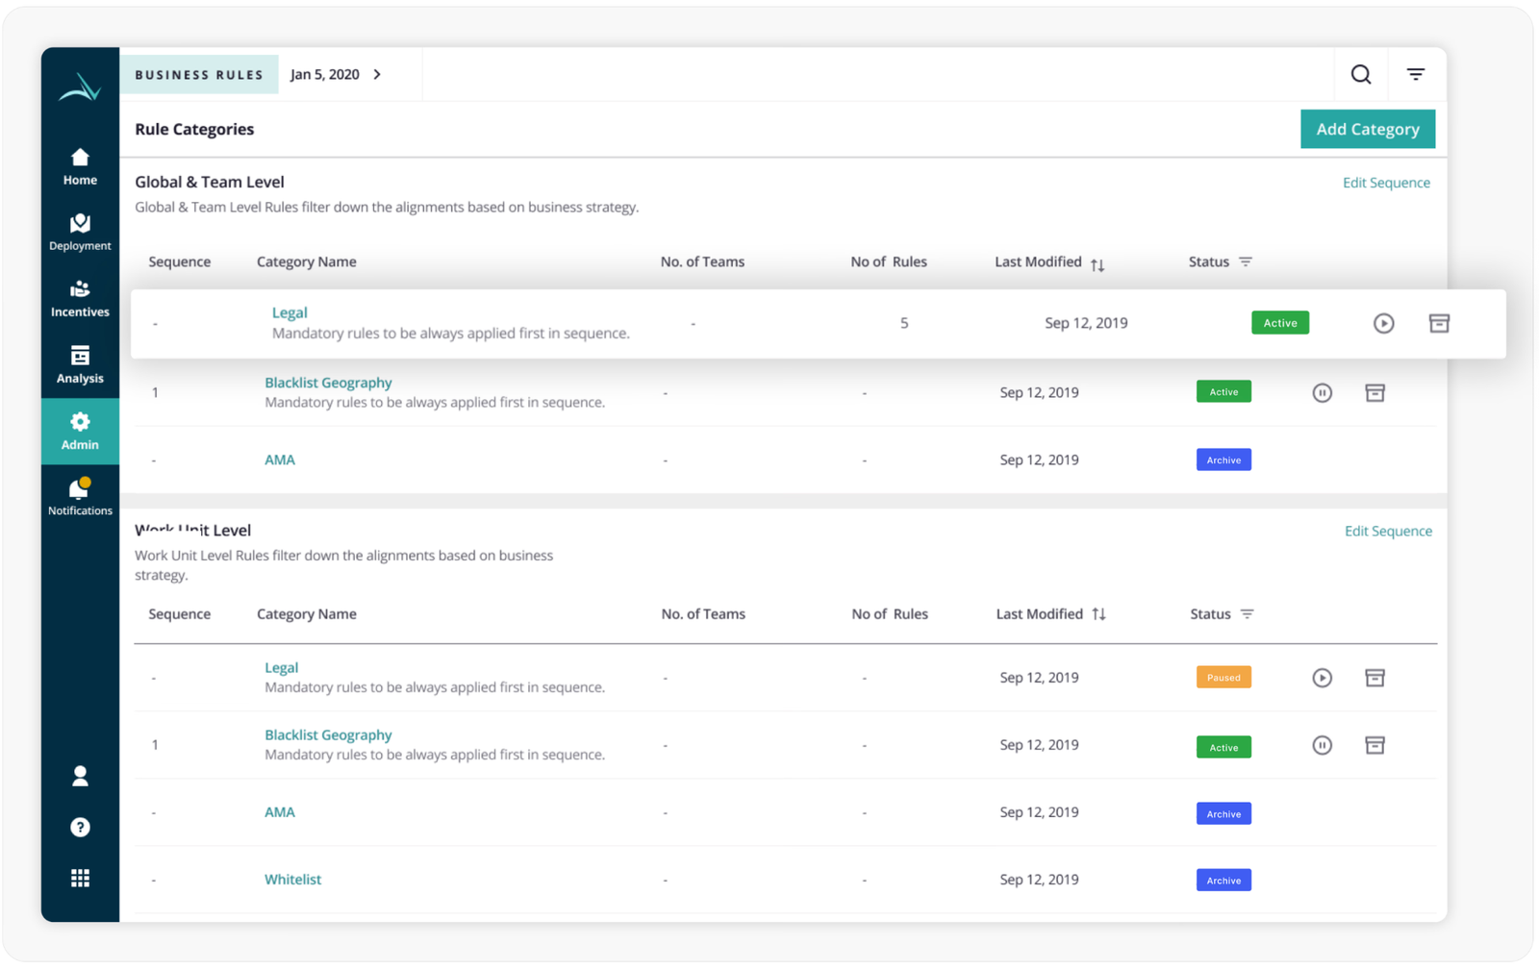Click the Archive badge on Whitelist row
Image resolution: width=1539 pixels, height=969 pixels.
click(1224, 881)
